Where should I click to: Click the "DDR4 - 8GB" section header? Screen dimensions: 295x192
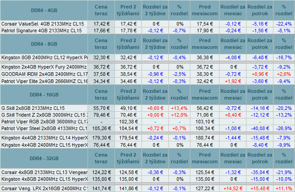pyautogui.click(x=44, y=44)
